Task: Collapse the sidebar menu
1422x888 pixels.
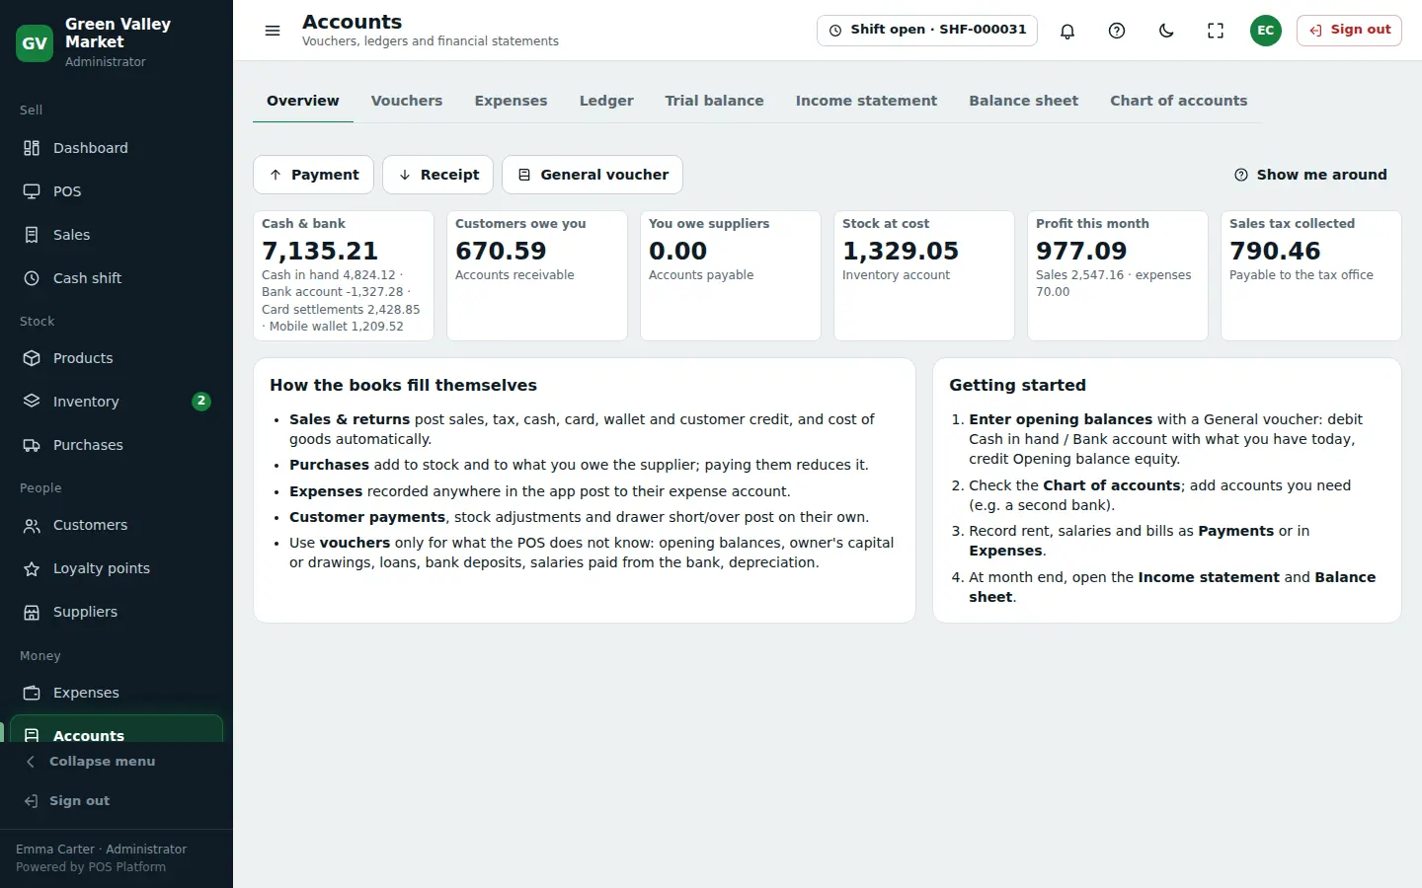Action: [117, 762]
